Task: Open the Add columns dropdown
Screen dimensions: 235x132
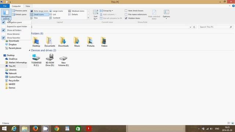Action: (x=108, y=15)
